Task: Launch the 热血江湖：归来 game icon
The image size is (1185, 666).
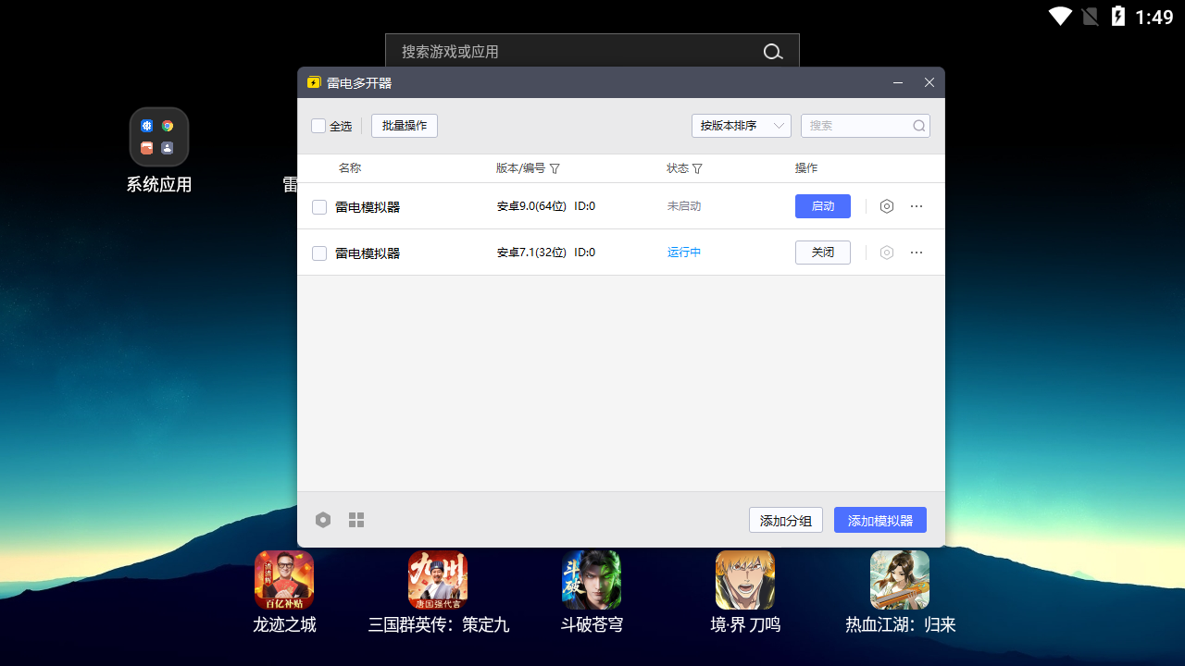Action: pos(900,580)
